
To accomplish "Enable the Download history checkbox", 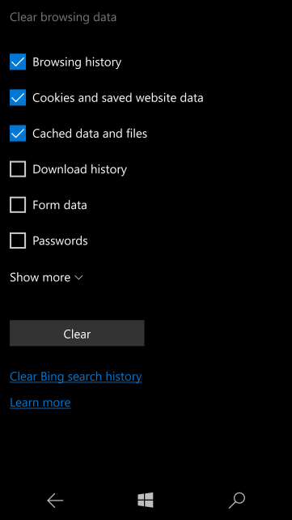I will click(18, 169).
